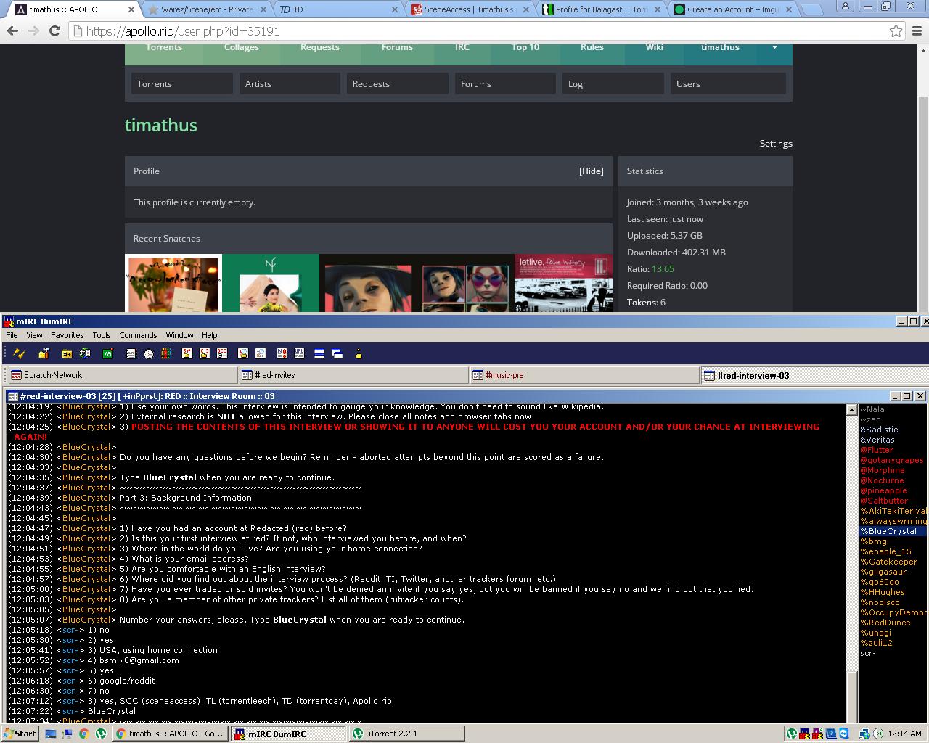This screenshot has height=743, width=929.
Task: Open mIRC Tools menu
Action: [x=102, y=335]
